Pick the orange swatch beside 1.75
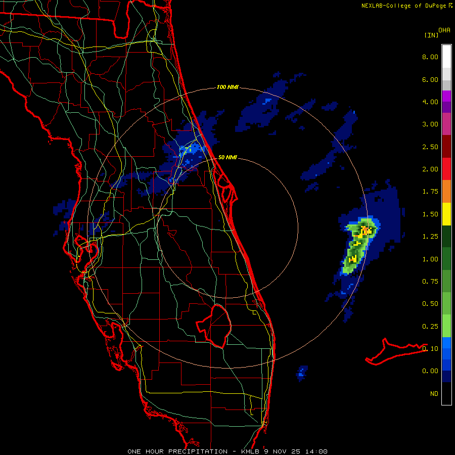The width and height of the screenshot is (455, 455). pos(446,191)
